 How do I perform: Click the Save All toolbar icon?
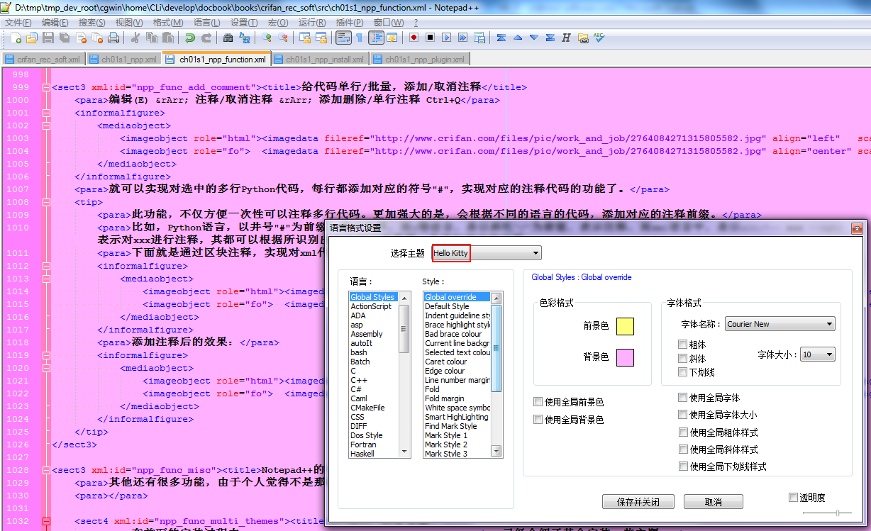(65, 38)
